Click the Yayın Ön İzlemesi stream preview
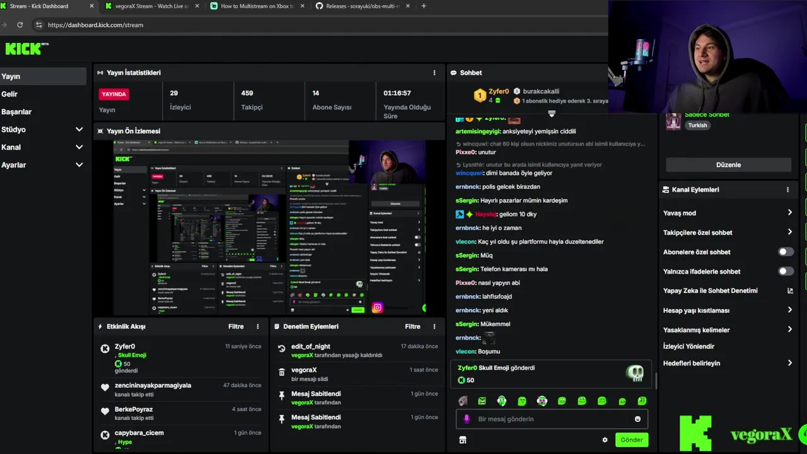This screenshot has width=807, height=454. click(x=270, y=227)
